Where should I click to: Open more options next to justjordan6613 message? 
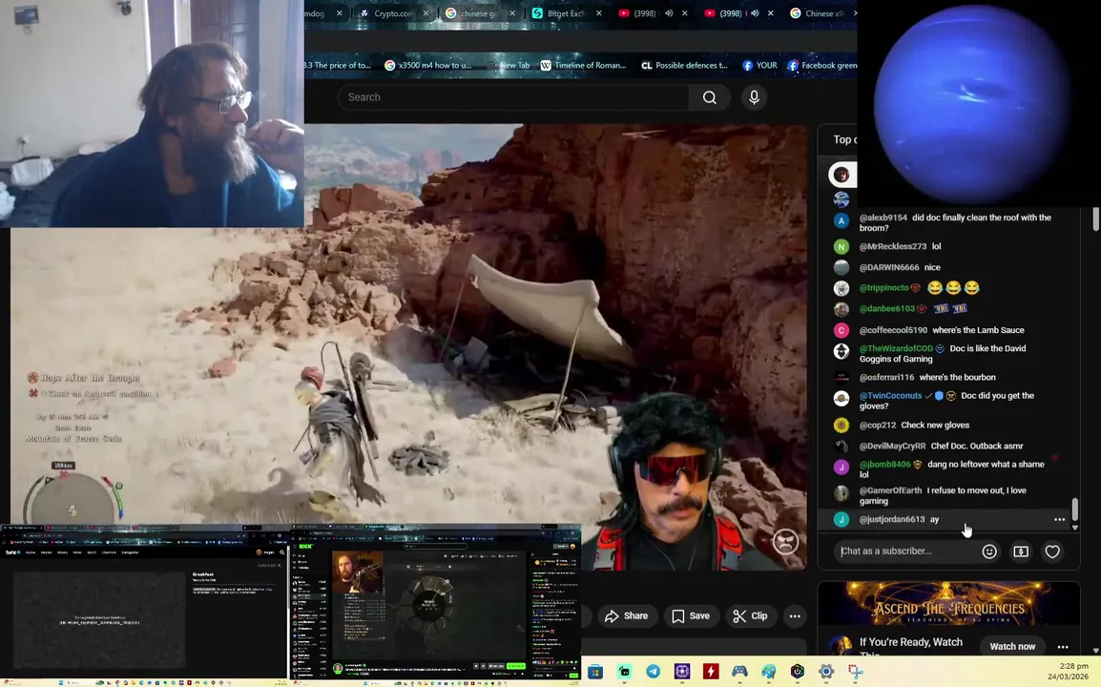point(1060,519)
